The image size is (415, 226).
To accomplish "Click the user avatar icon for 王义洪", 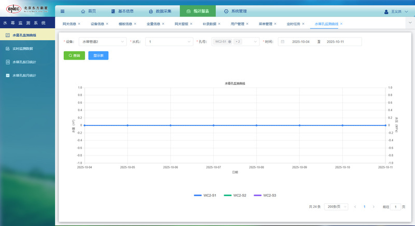I will coord(386,11).
